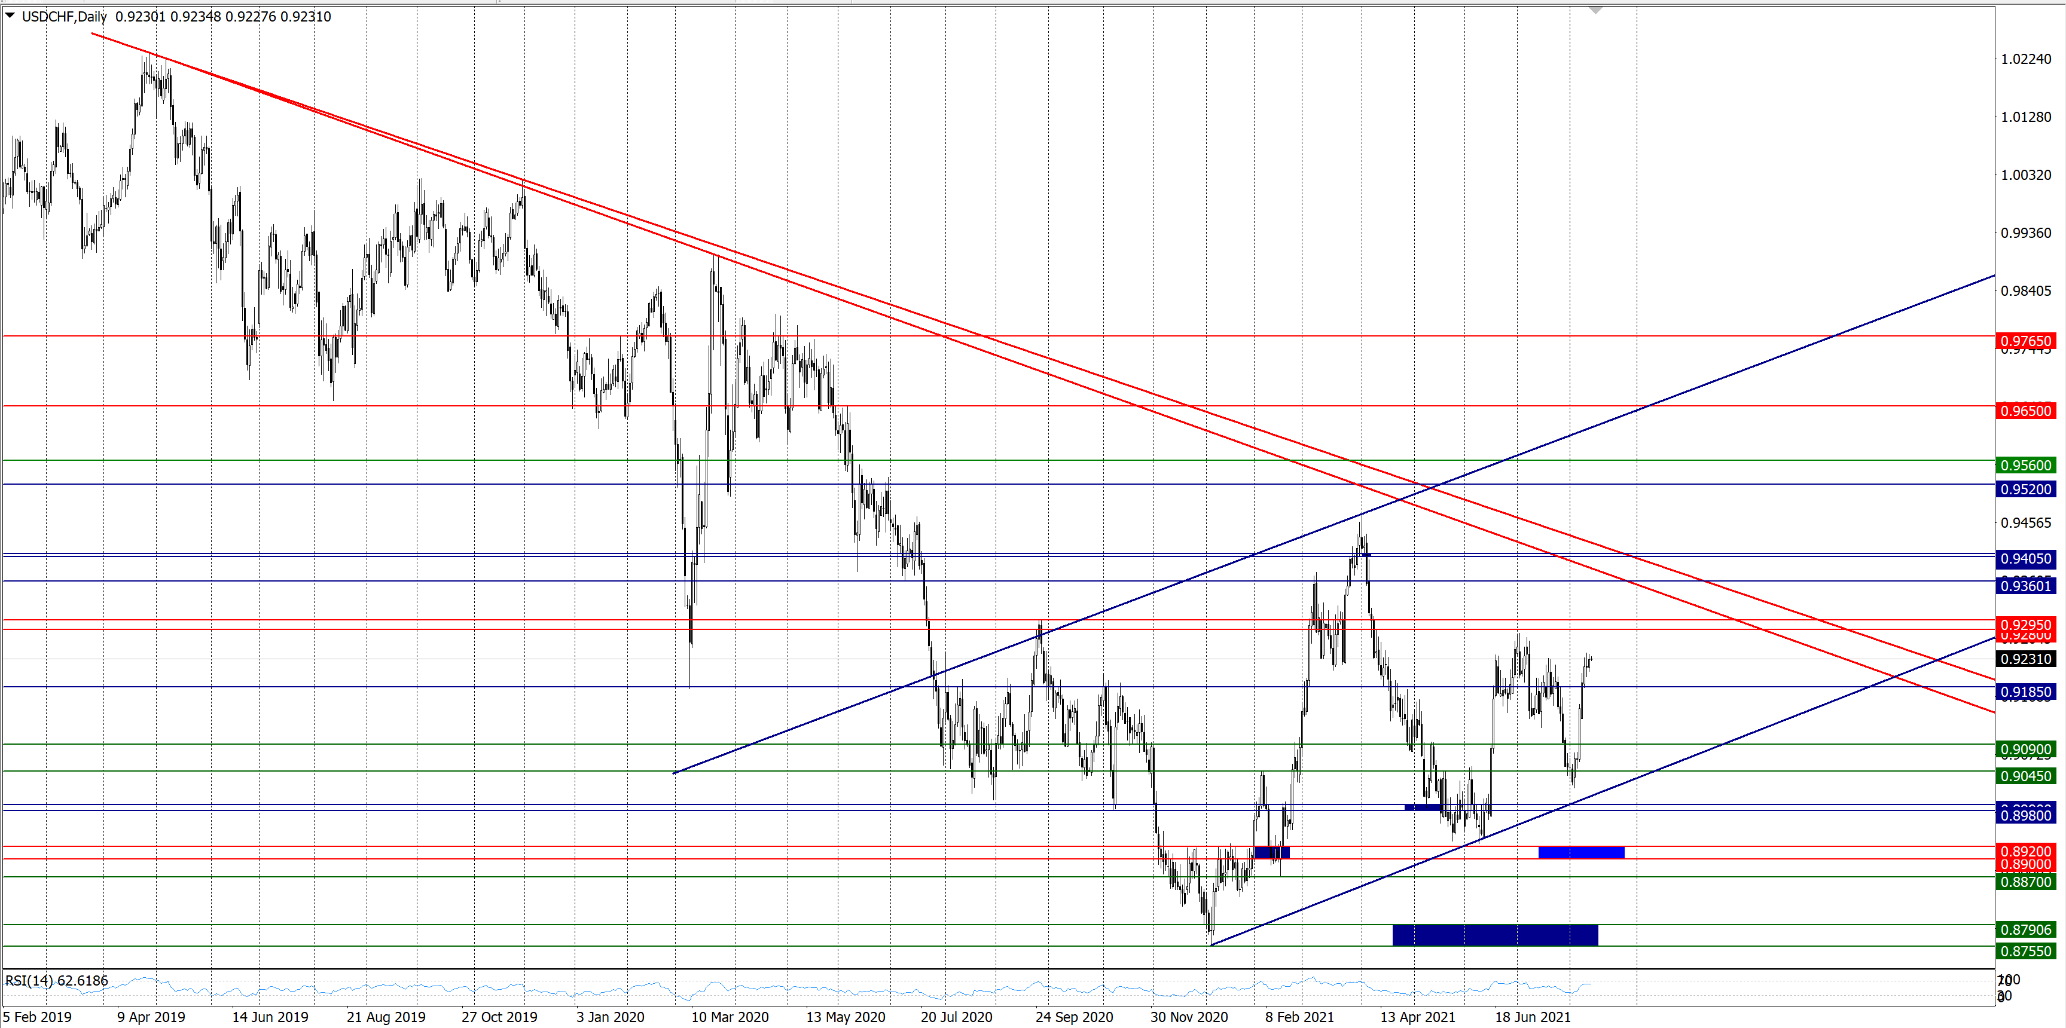Viewport: 2066px width, 1028px height.
Task: Click the USDCHF,Daily chart title text
Action: click(64, 17)
